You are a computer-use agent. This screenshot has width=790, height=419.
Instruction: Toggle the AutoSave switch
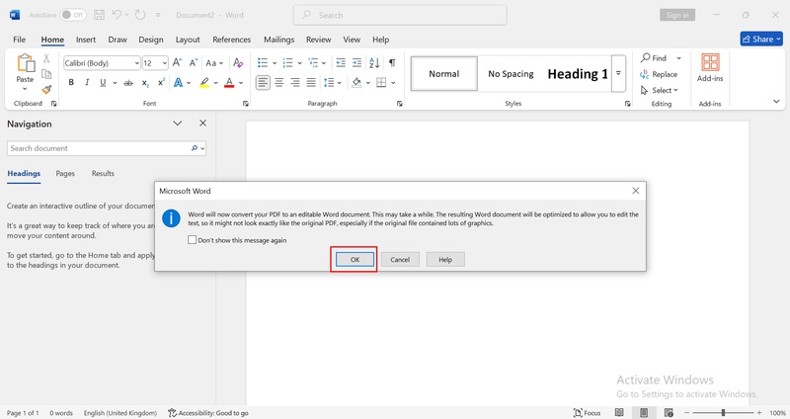point(72,15)
